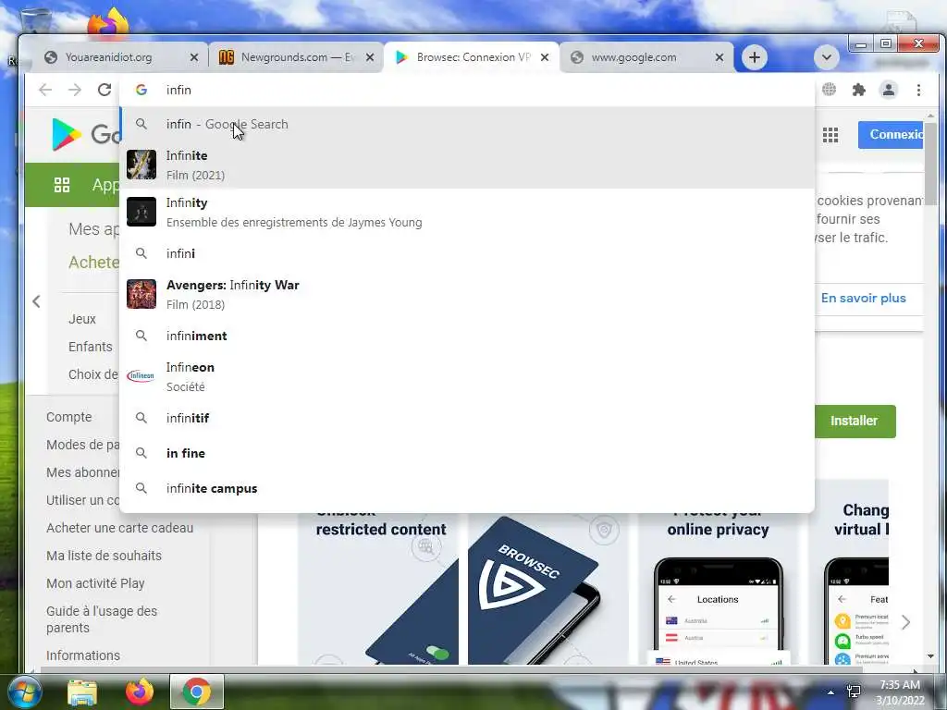Select Avengers: Infinity War suggestion
Viewport: 947px width, 710px height.
point(467,294)
